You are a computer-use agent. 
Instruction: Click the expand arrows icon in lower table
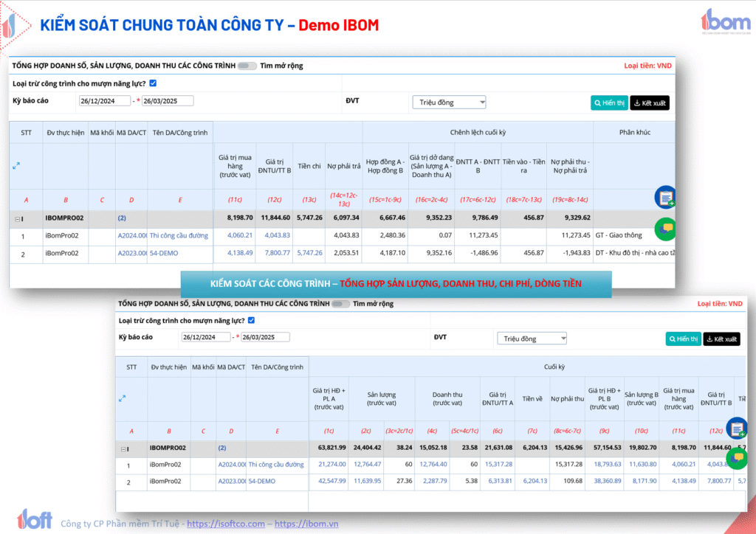point(123,398)
